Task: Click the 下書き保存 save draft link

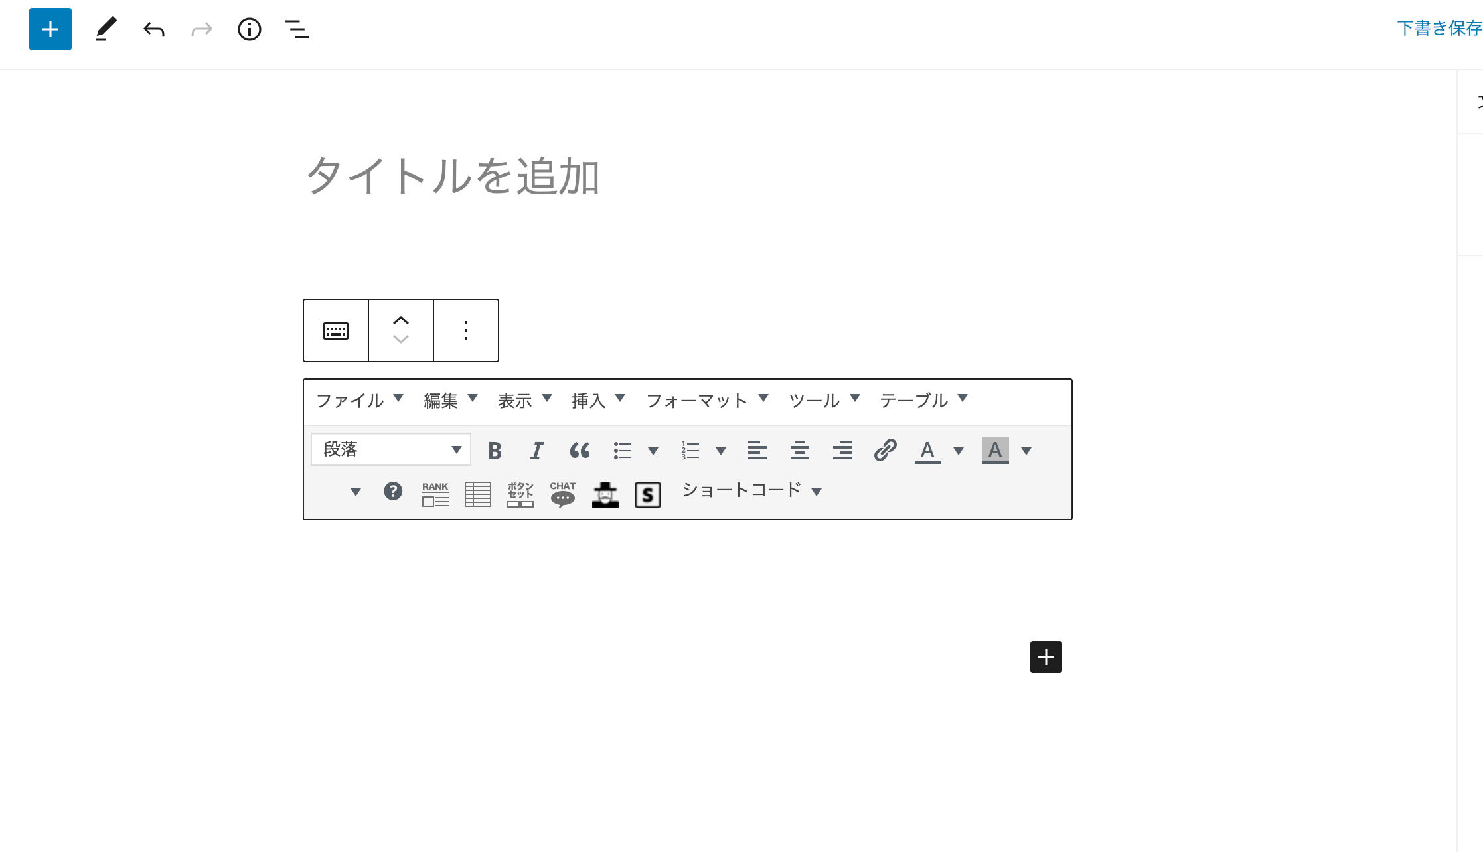Action: point(1439,29)
